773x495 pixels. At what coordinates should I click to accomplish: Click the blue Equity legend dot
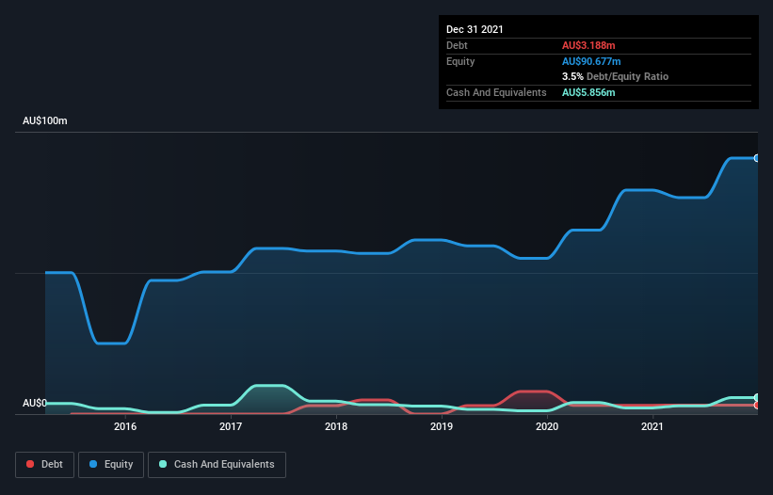[93, 464]
